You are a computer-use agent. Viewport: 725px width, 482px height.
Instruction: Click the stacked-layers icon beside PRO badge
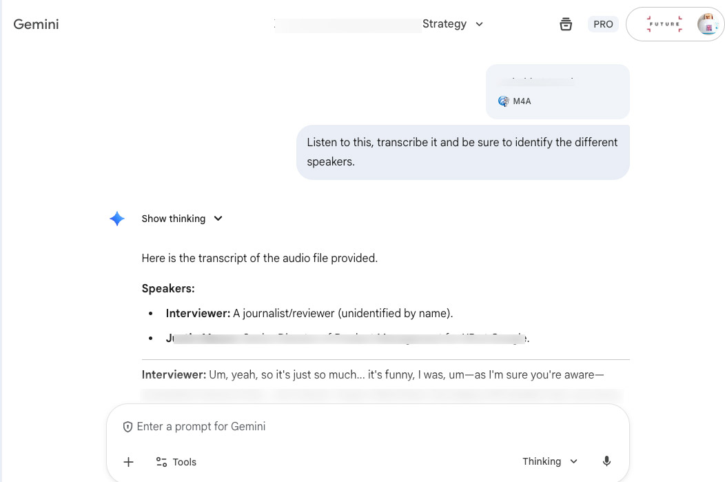566,24
